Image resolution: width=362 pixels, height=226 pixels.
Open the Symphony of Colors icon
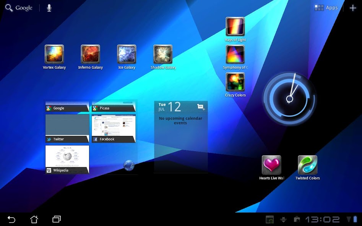point(235,54)
